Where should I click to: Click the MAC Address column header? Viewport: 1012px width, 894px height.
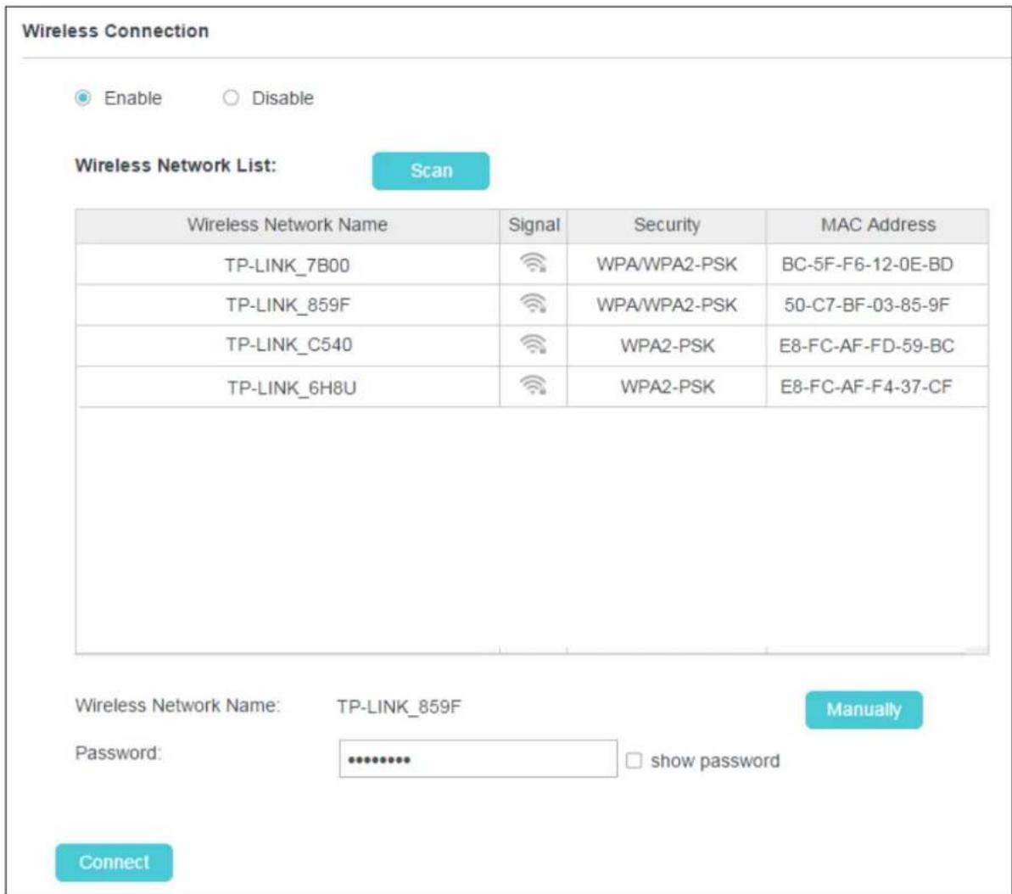878,225
